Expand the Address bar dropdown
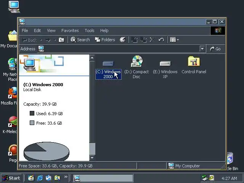This screenshot has width=244, height=183. (202, 49)
